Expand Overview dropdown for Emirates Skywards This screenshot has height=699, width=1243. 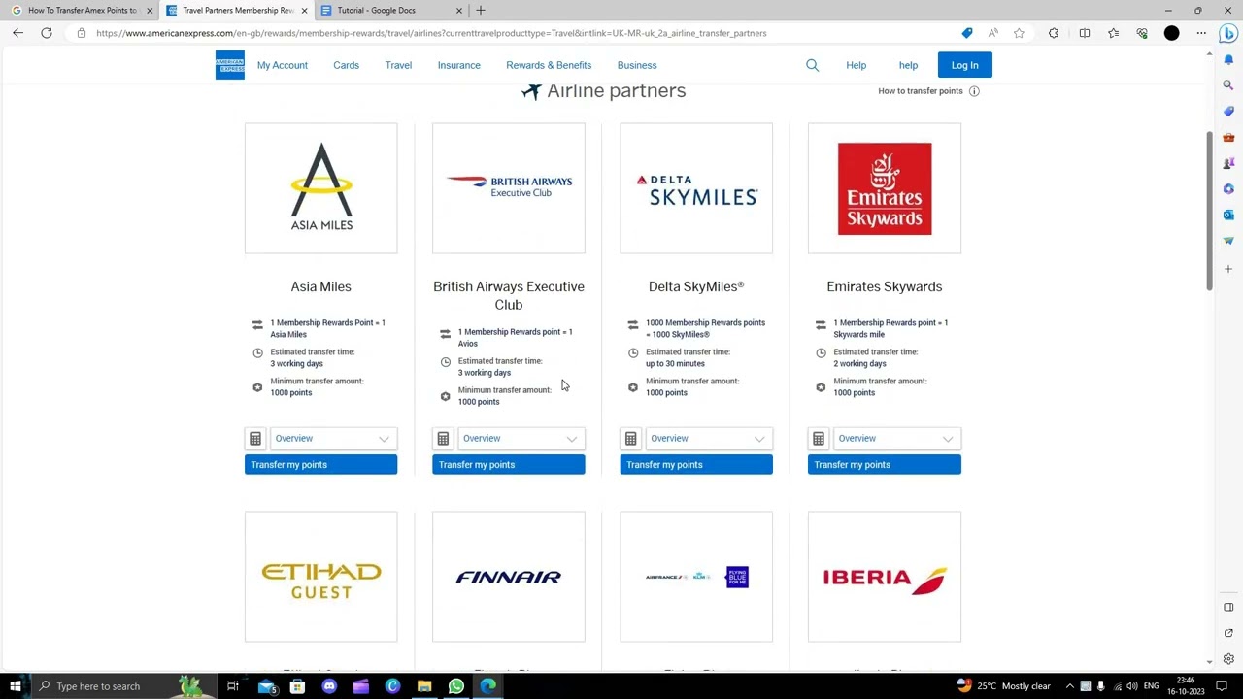[895, 439]
